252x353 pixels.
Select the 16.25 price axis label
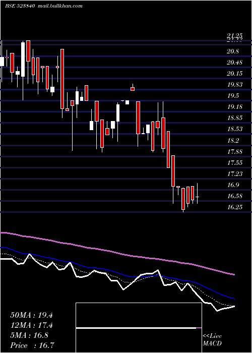point(235,207)
